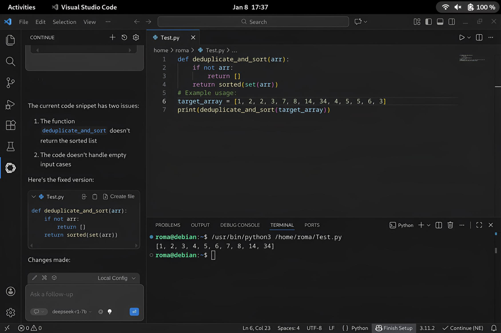Add a new terminal with plus icon
Viewport: 501px width, 333px height.
421,225
